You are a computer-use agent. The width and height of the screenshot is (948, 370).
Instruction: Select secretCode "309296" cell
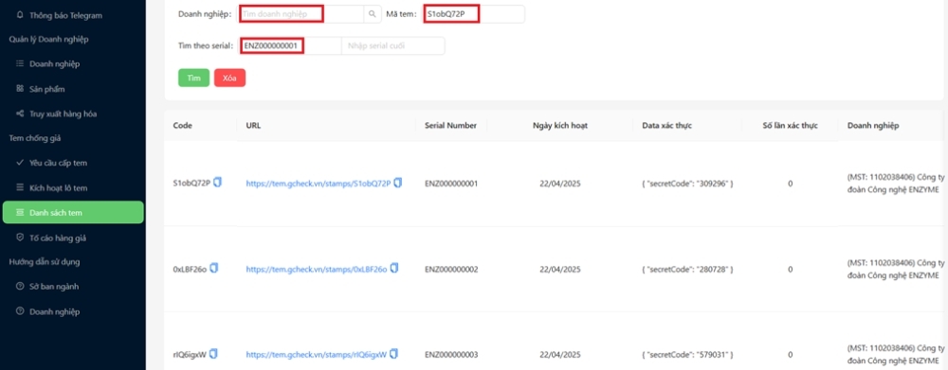[687, 184]
